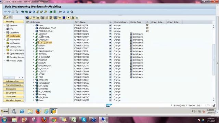This screenshot has height=123, width=219.
Task: Open the Transport Connection section
Action: pos(13,85)
